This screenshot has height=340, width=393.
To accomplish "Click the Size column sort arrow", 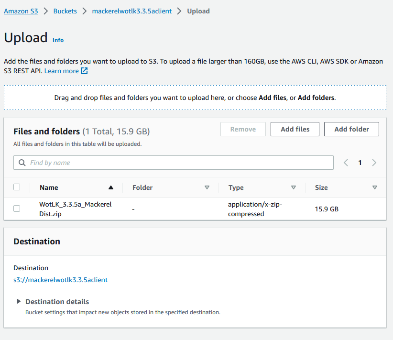I will pos(375,187).
